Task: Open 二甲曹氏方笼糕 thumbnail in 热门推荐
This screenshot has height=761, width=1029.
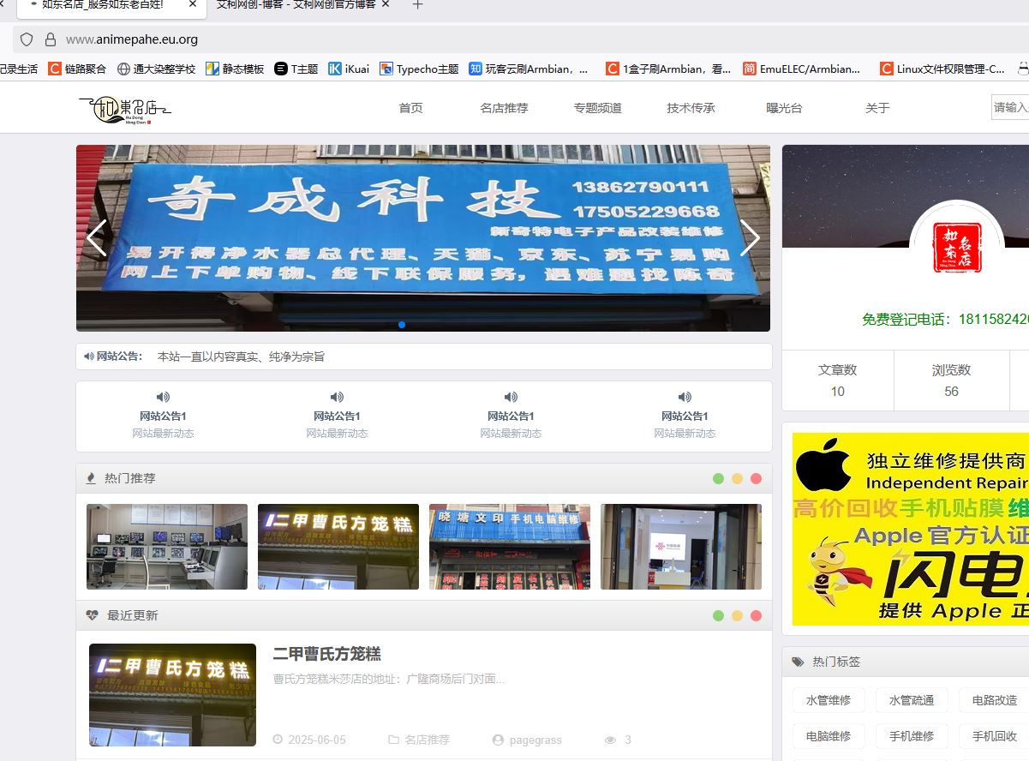Action: [x=338, y=547]
